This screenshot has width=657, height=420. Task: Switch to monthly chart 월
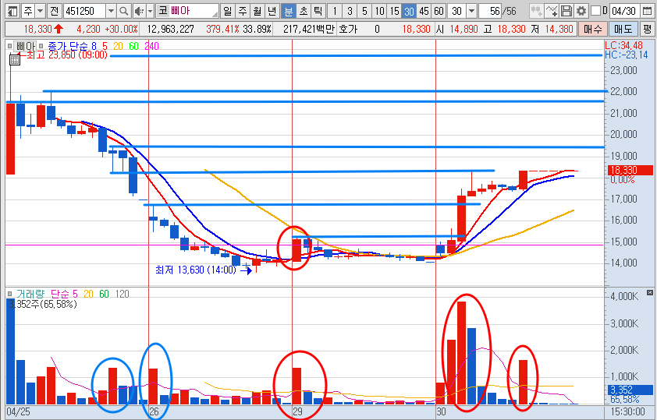[257, 11]
